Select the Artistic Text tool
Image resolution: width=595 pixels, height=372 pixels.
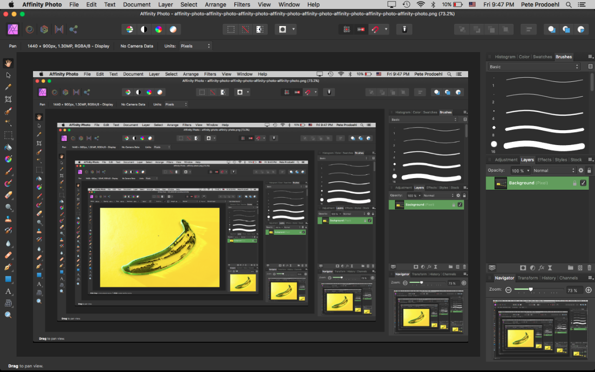tap(8, 291)
